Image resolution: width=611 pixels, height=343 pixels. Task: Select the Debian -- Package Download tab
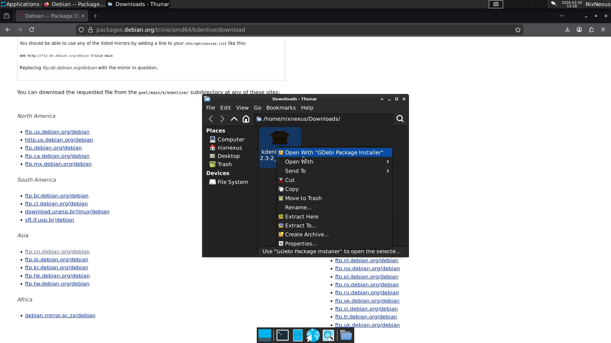(52, 16)
